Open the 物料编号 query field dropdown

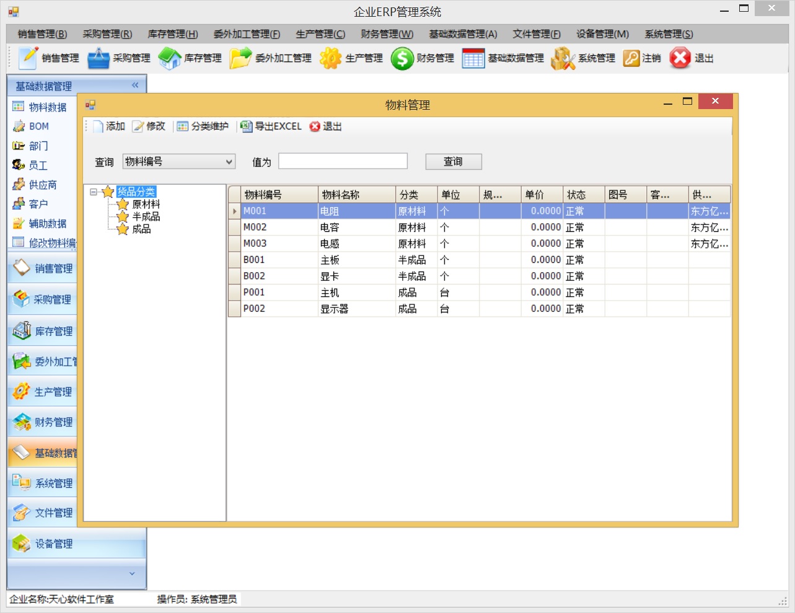229,162
